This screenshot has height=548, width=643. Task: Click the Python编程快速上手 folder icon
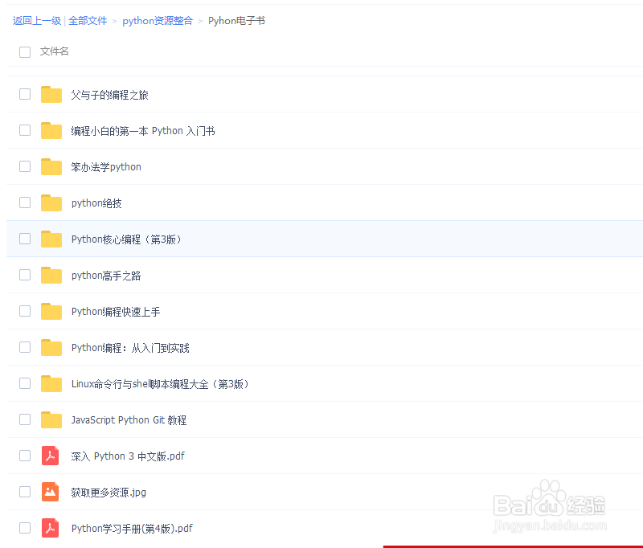[51, 311]
